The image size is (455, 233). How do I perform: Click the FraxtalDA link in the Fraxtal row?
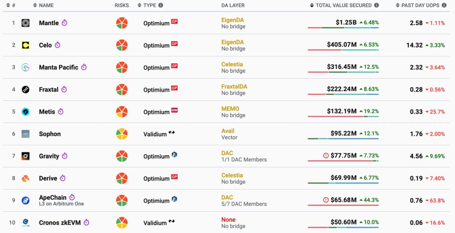tap(234, 86)
